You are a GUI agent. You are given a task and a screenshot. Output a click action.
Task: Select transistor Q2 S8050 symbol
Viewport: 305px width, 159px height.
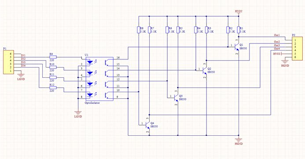pos(205,70)
